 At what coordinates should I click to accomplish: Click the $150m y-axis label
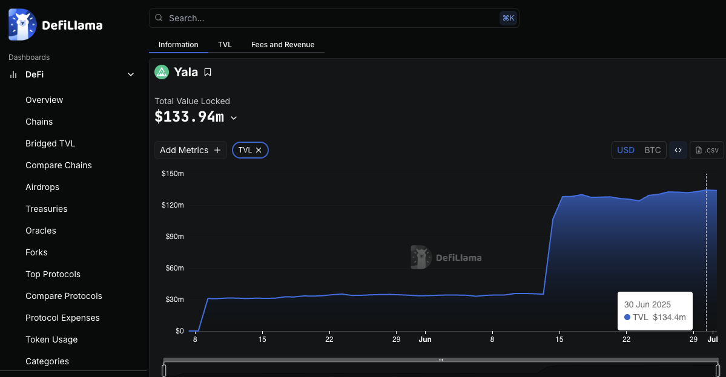coord(173,174)
